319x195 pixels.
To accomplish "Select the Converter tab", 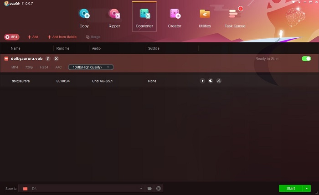I will (144, 17).
